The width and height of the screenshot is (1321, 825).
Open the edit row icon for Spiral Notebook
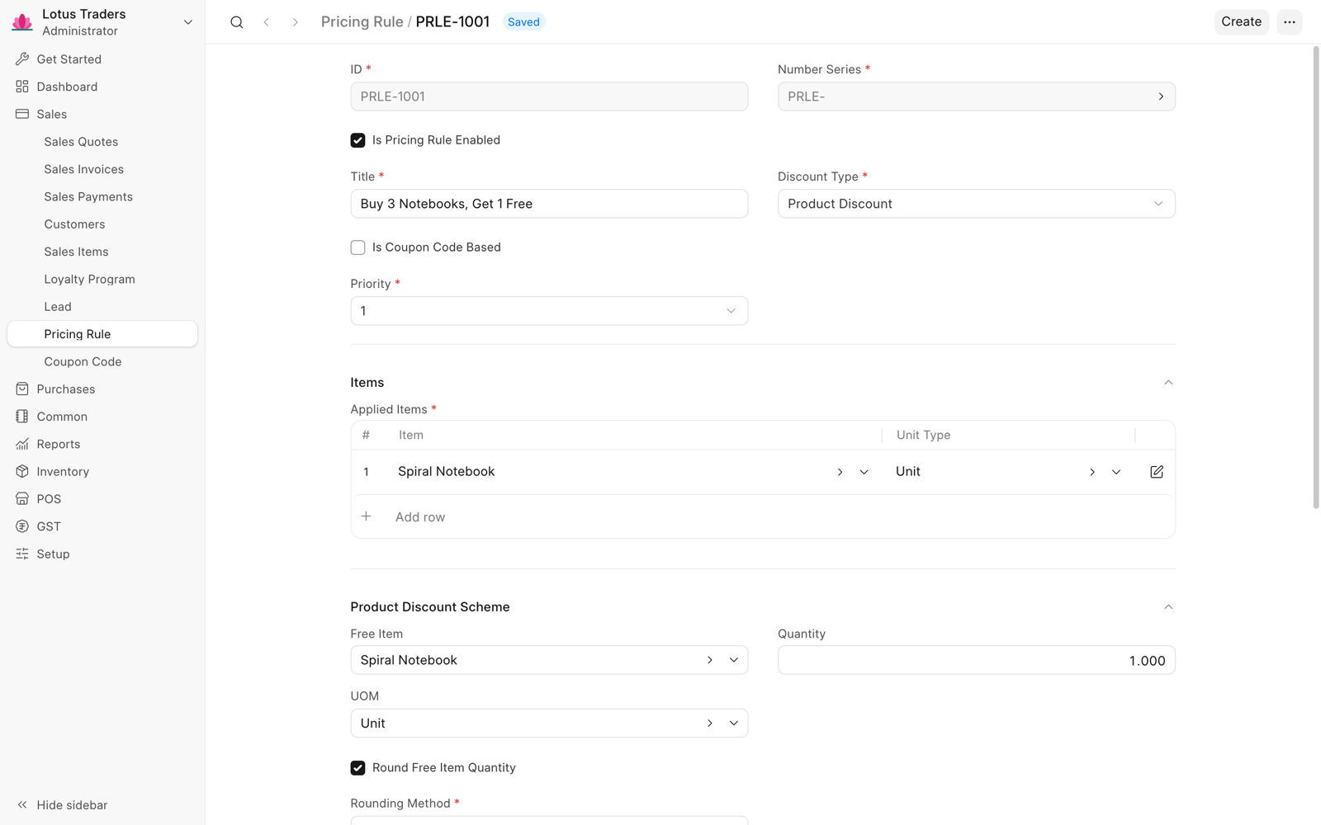[1157, 472]
